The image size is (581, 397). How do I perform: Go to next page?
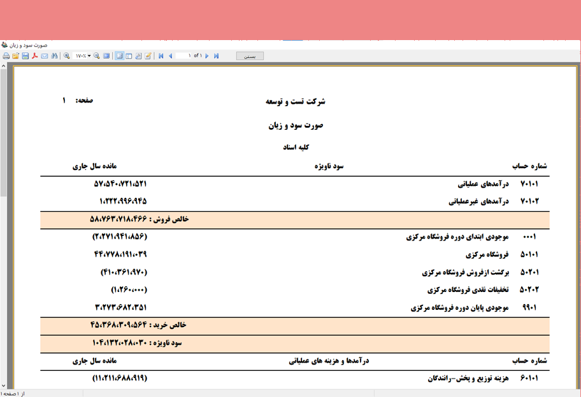point(207,56)
